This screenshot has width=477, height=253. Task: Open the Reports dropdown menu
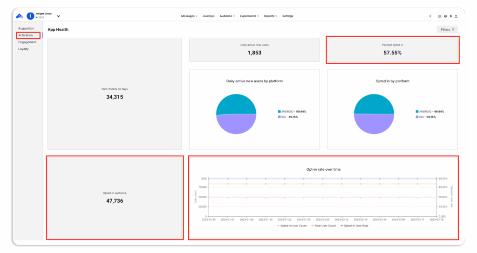coord(270,16)
